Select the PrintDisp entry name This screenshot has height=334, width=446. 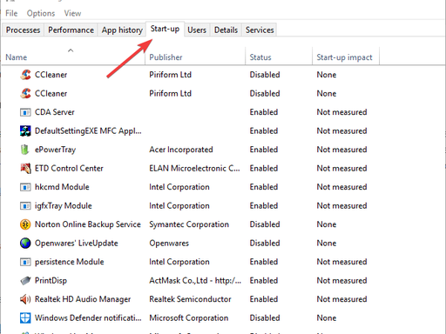click(x=51, y=281)
